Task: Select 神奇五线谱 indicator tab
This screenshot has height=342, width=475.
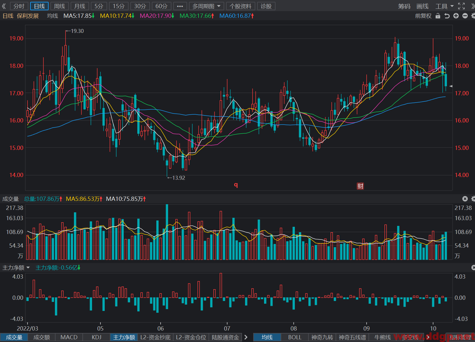Action: point(352,337)
